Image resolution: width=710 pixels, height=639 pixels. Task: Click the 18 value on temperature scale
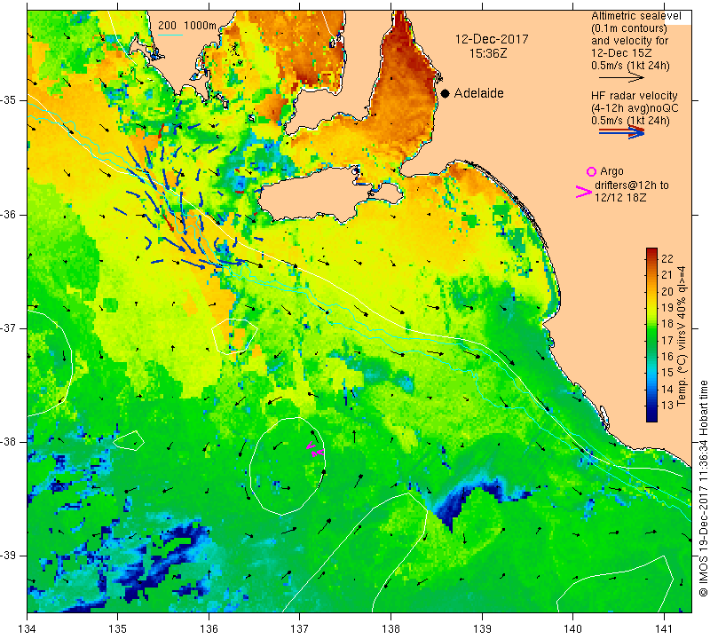click(x=667, y=324)
